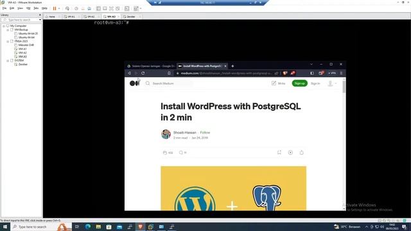This screenshot has height=231, width=411.
Task: Switch to the VM-A2 tab
Action: tap(91, 17)
